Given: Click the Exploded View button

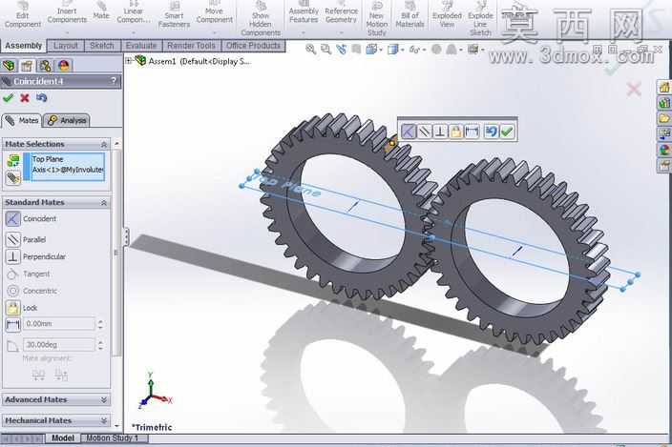Looking at the screenshot, I should pos(447,16).
